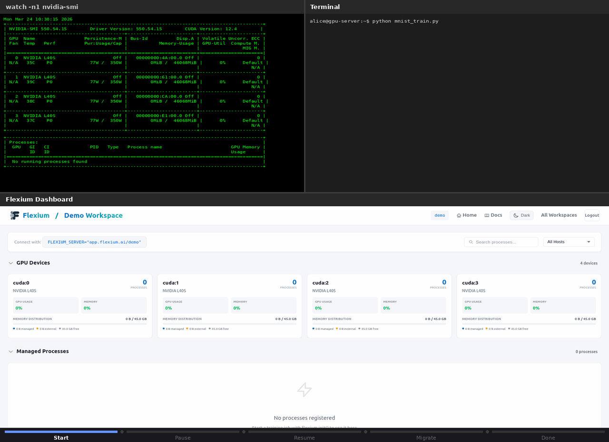Go to All Workspaces
This screenshot has width=609, height=442.
coord(559,215)
